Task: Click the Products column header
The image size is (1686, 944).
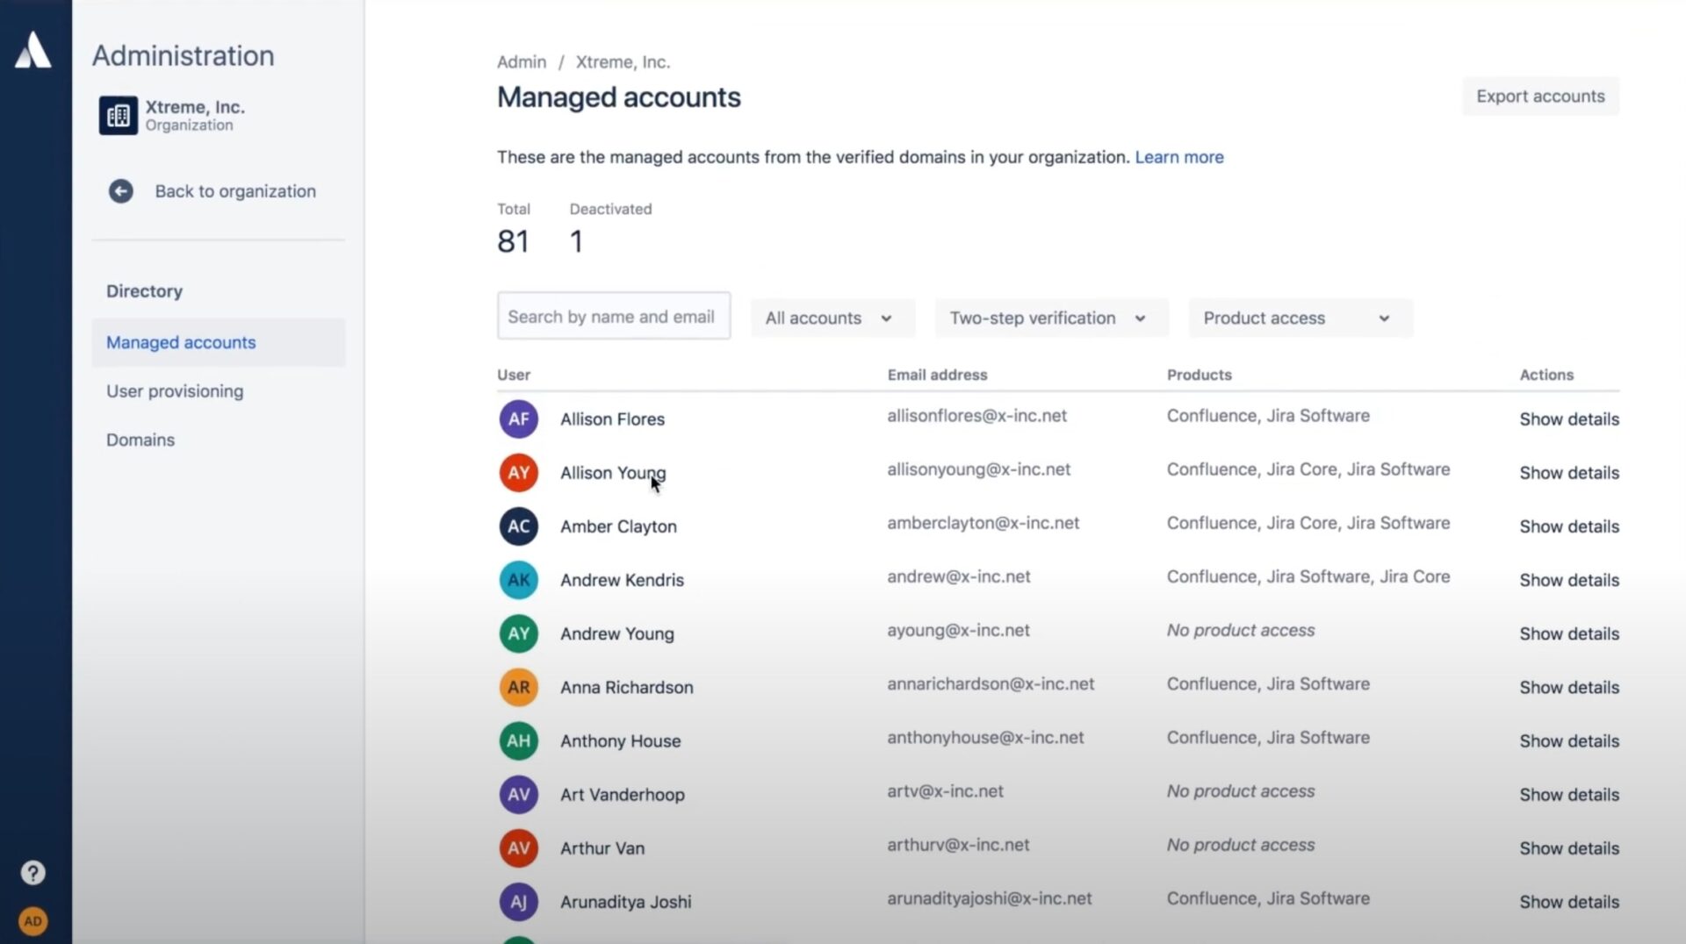Action: [1199, 375]
